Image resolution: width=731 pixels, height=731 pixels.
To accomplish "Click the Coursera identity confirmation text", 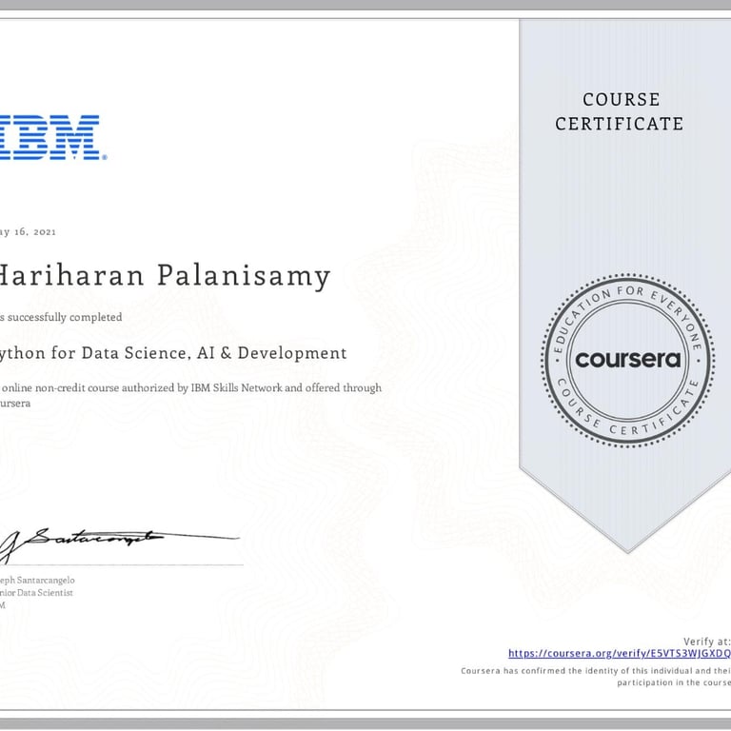I will 596,670.
